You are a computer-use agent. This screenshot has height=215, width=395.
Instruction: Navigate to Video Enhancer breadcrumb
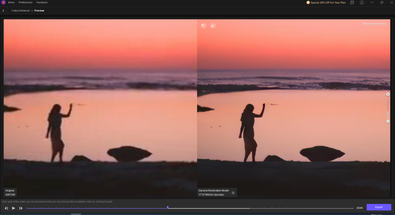coord(21,10)
